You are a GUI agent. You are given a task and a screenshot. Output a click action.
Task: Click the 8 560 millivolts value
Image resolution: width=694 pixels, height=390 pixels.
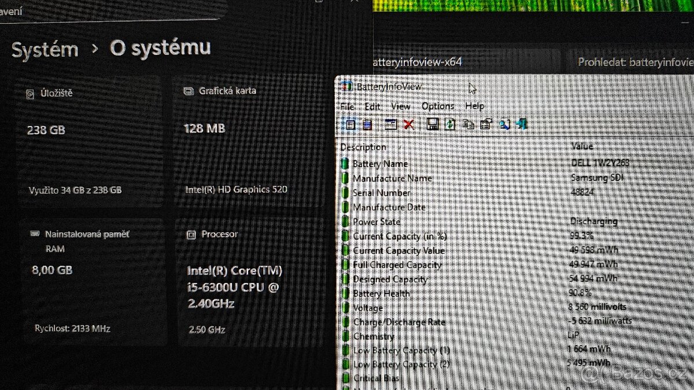pos(597,307)
